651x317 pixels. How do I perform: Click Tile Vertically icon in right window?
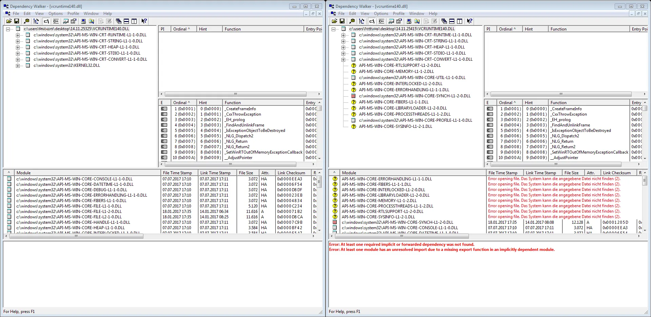pos(460,21)
